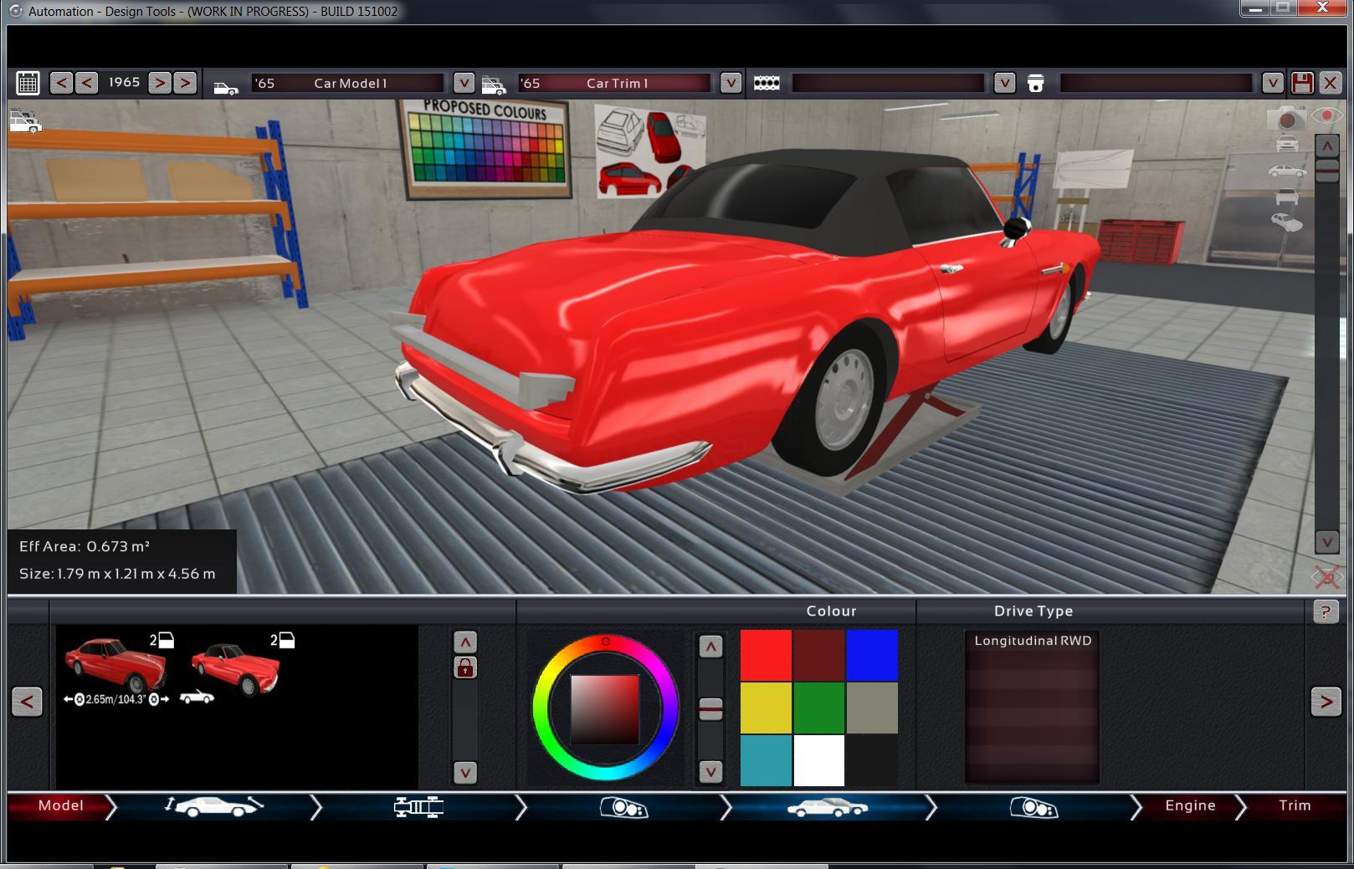The width and height of the screenshot is (1354, 869).
Task: Toggle the crossed-out eye icon at bottom right
Action: 1326,577
